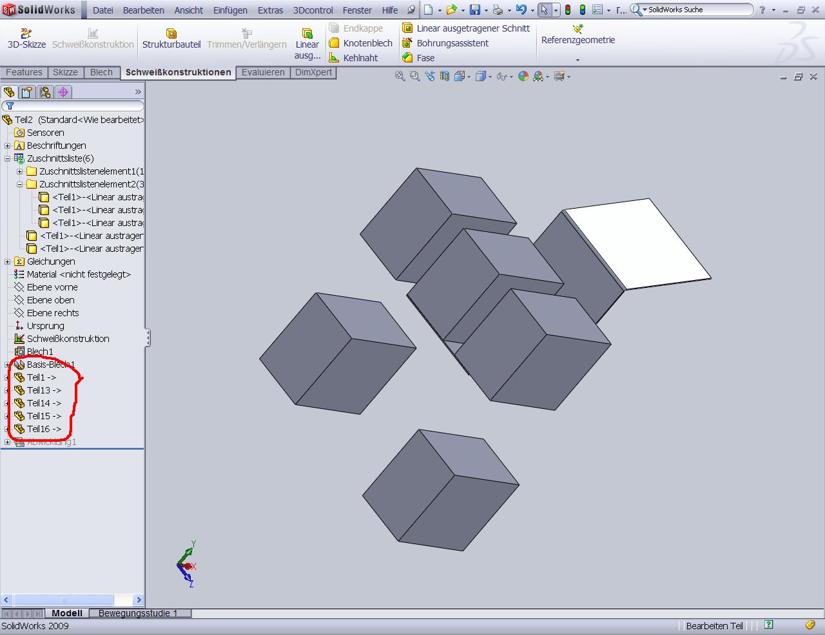Expand the Beschriftungen tree node
The width and height of the screenshot is (825, 635).
click(8, 146)
